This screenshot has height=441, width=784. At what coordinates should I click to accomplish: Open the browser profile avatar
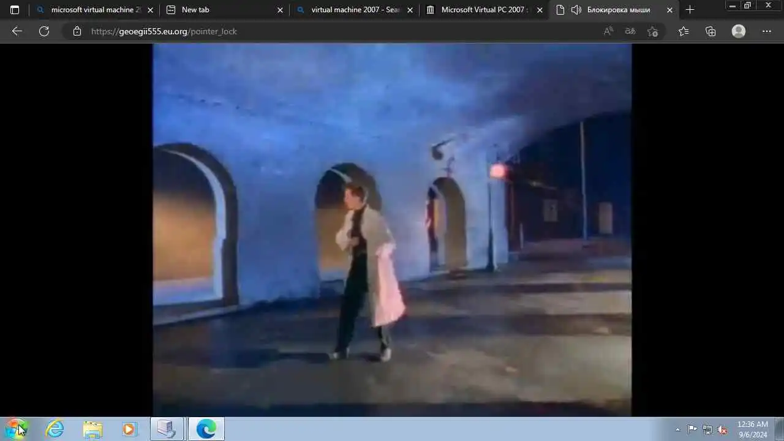739,31
